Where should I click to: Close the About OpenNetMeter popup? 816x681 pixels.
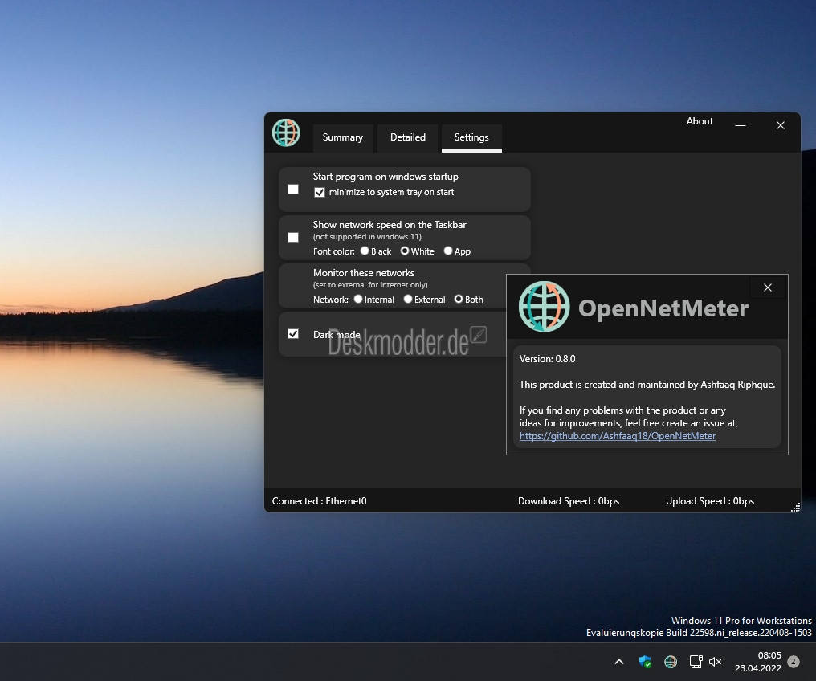[768, 287]
